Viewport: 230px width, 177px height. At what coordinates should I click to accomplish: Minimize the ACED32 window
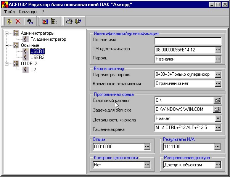pos(212,5)
